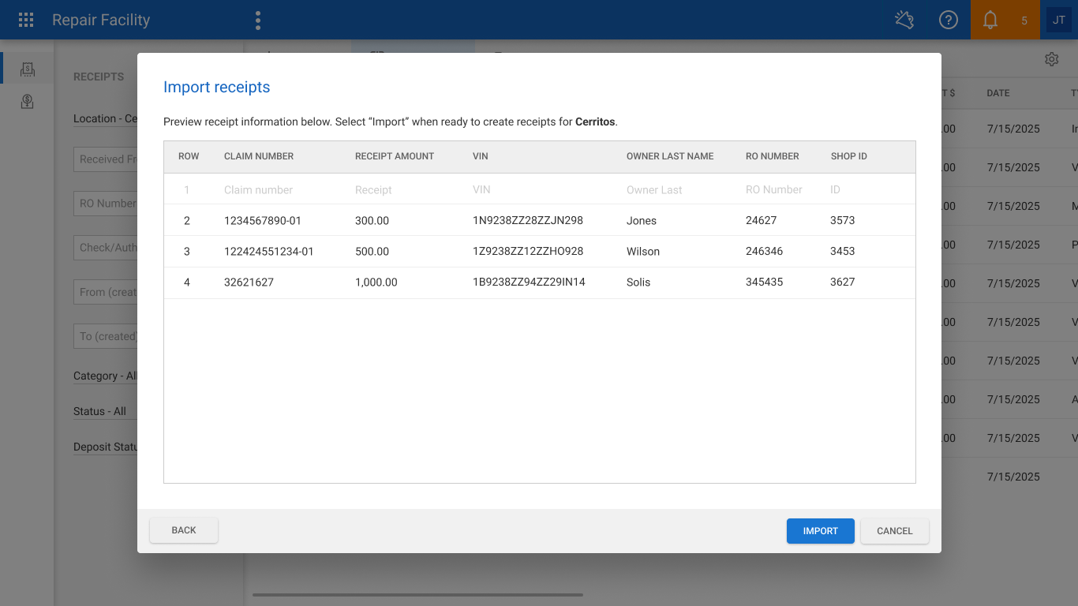Viewport: 1078px width, 606px height.
Task: Click VIN 1N9238ZZ28ZZJN298
Action: 528,220
